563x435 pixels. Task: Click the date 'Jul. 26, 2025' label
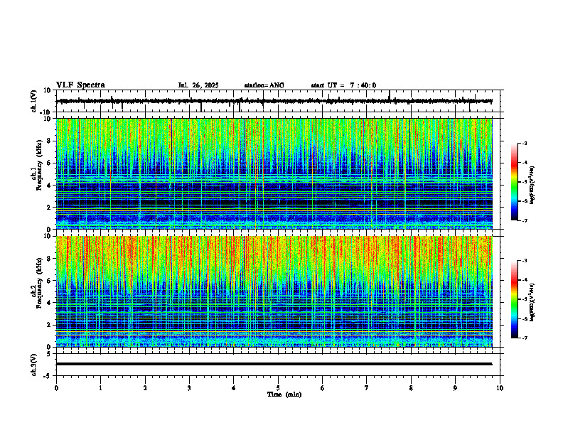[x=198, y=85]
